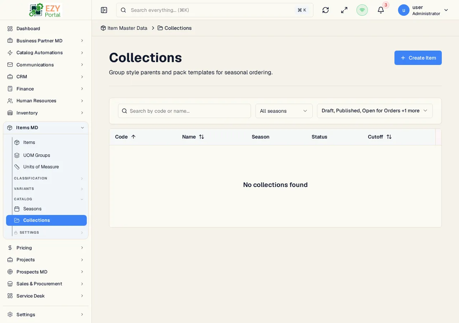Click the Service Desk icon
The width and height of the screenshot is (459, 323).
(10, 296)
